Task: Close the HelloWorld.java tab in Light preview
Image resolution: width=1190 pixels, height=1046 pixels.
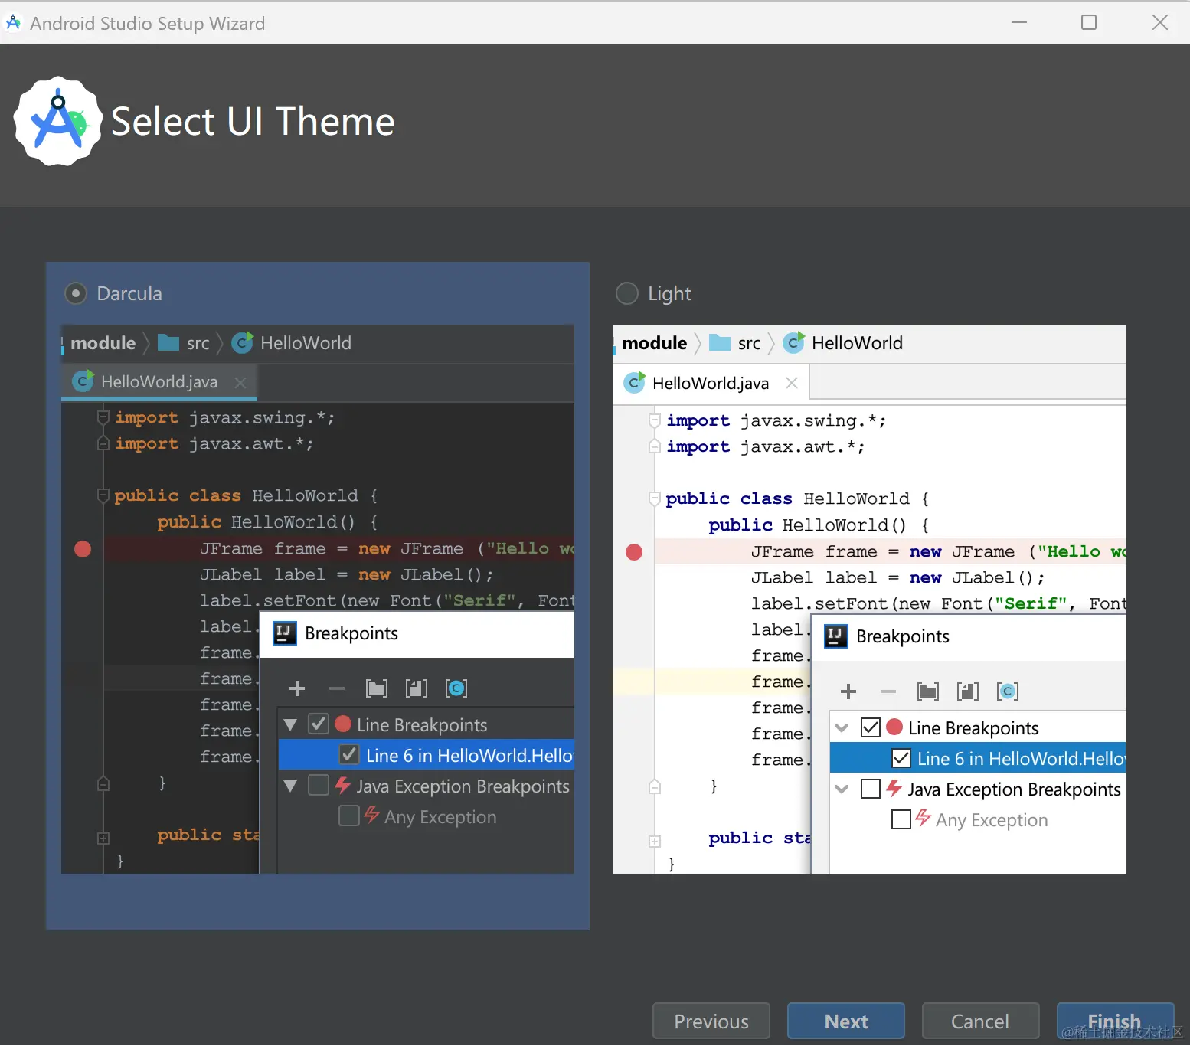Action: click(792, 383)
